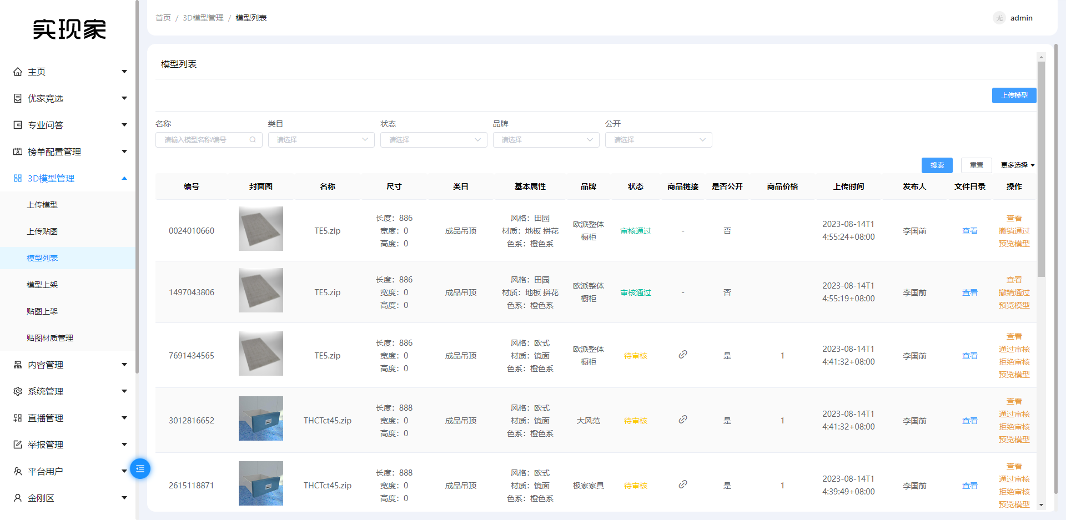This screenshot has width=1066, height=520.
Task: Click the 榜单配置管理 sidebar icon
Action: tap(18, 152)
